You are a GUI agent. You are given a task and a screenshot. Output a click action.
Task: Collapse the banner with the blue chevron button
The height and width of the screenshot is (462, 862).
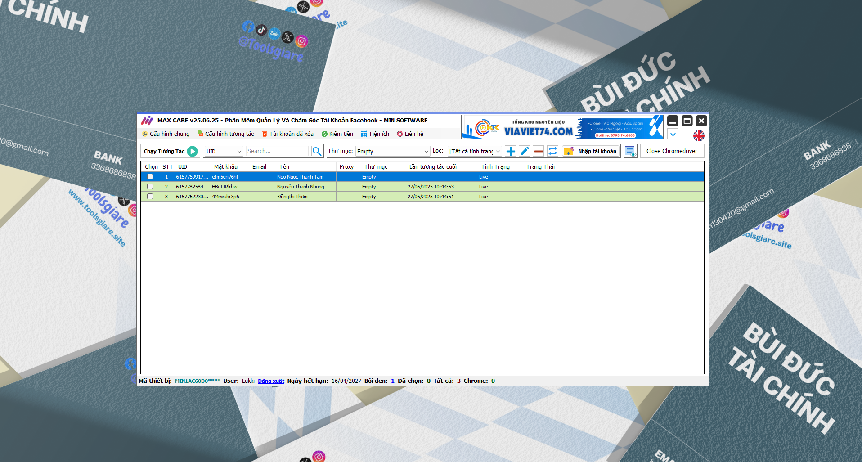coord(673,134)
